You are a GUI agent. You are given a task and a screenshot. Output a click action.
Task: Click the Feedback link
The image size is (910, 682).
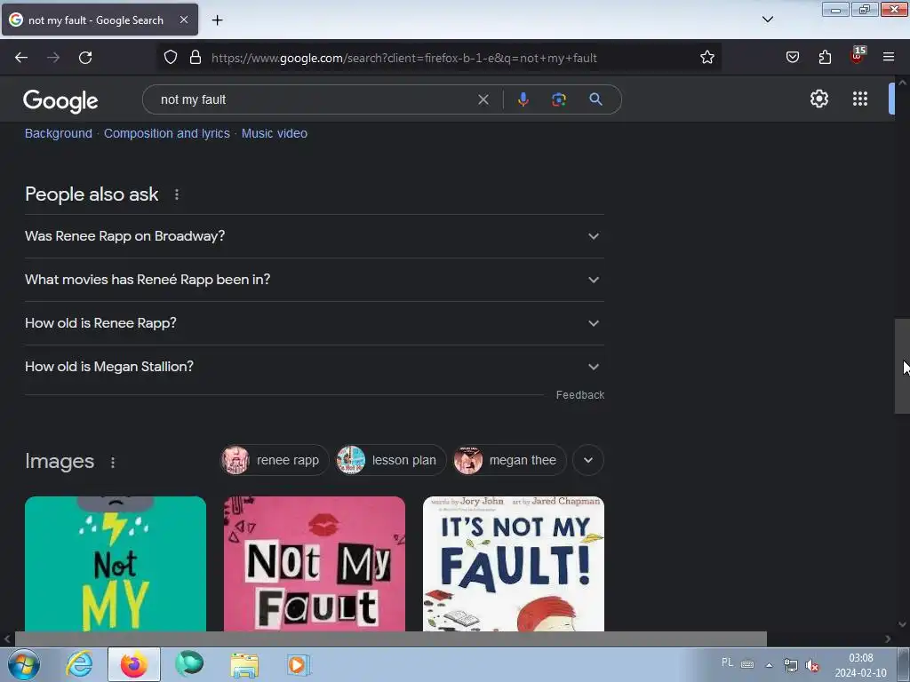[580, 395]
